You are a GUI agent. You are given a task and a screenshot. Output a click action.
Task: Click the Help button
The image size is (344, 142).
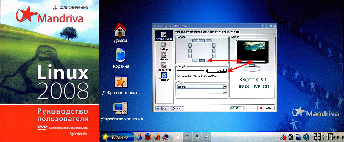pos(162,108)
